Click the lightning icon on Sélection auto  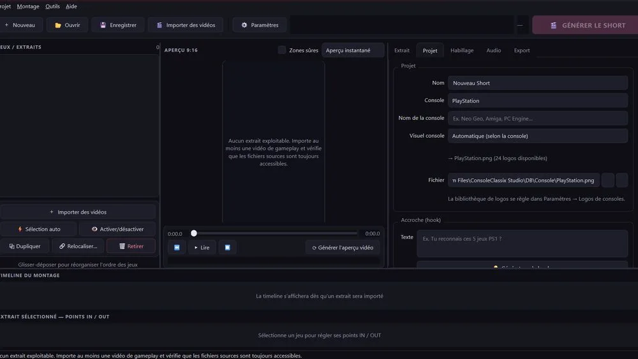20,229
